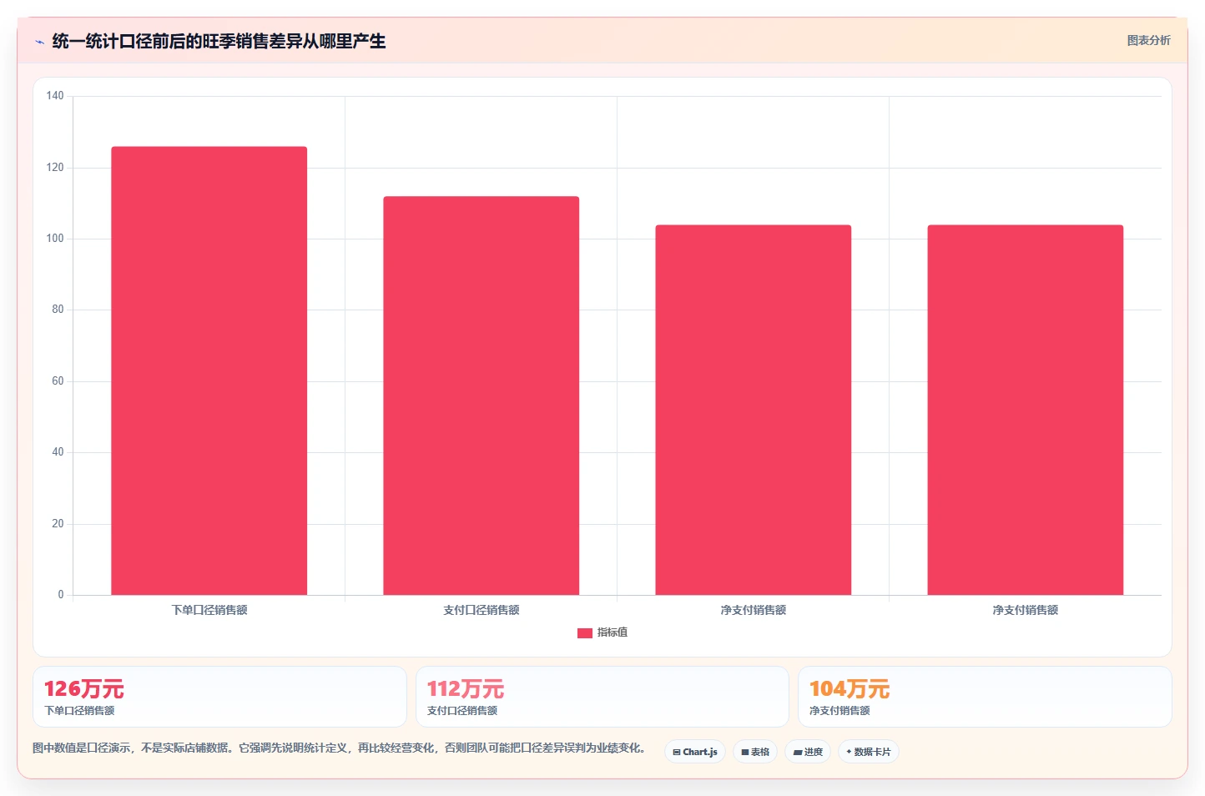Open the 126万元 stat card
The height and width of the screenshot is (796, 1205).
tap(219, 697)
